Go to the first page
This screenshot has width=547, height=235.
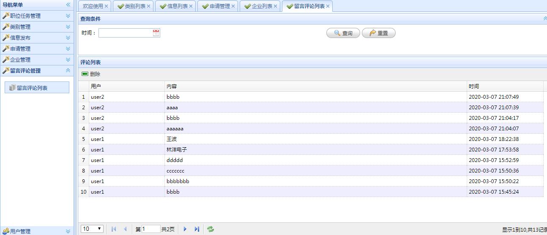[x=114, y=229]
